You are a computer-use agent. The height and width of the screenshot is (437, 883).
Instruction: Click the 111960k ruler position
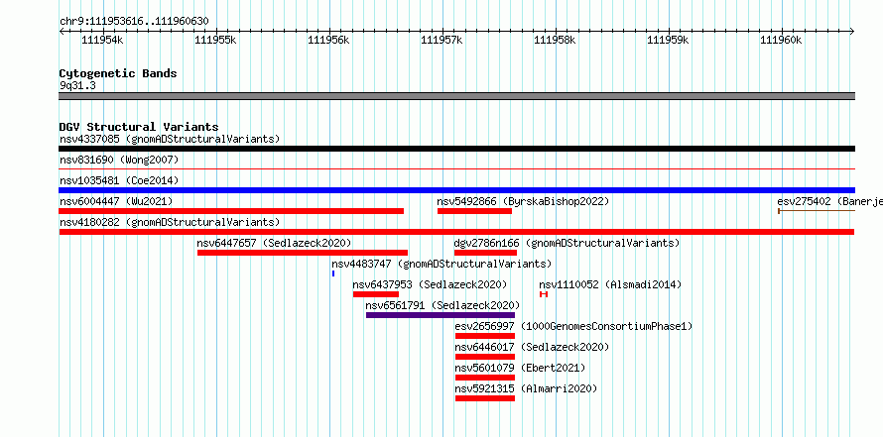point(781,40)
